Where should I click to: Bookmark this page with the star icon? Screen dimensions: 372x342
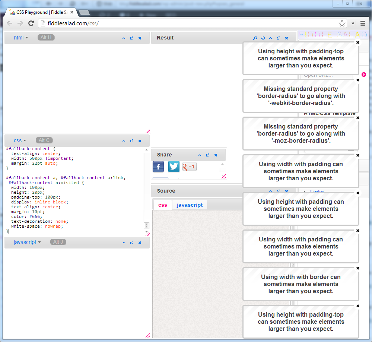tap(342, 23)
